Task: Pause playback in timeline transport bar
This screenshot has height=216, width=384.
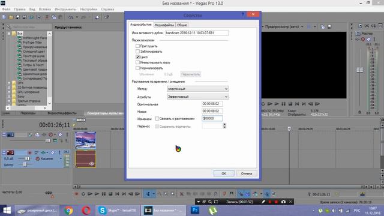Action: (104, 194)
